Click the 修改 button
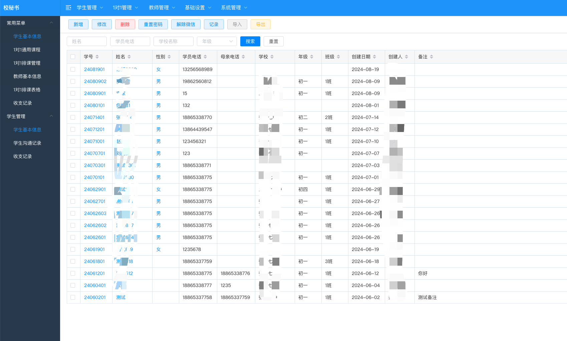The height and width of the screenshot is (341, 567). [102, 24]
